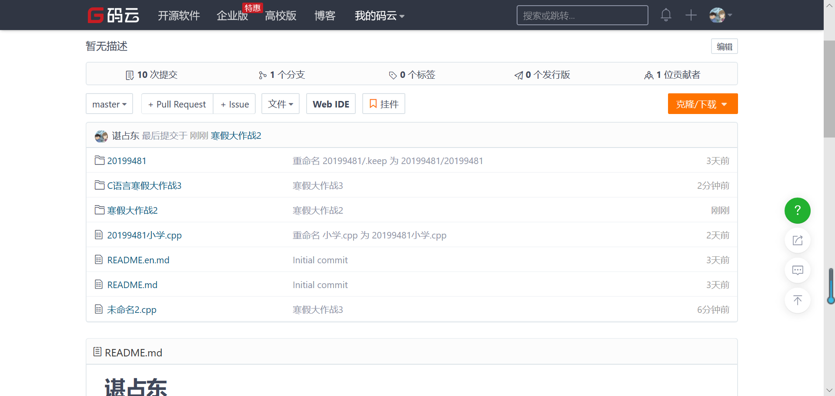
Task: Click file icon beside README.md row
Action: [99, 285]
